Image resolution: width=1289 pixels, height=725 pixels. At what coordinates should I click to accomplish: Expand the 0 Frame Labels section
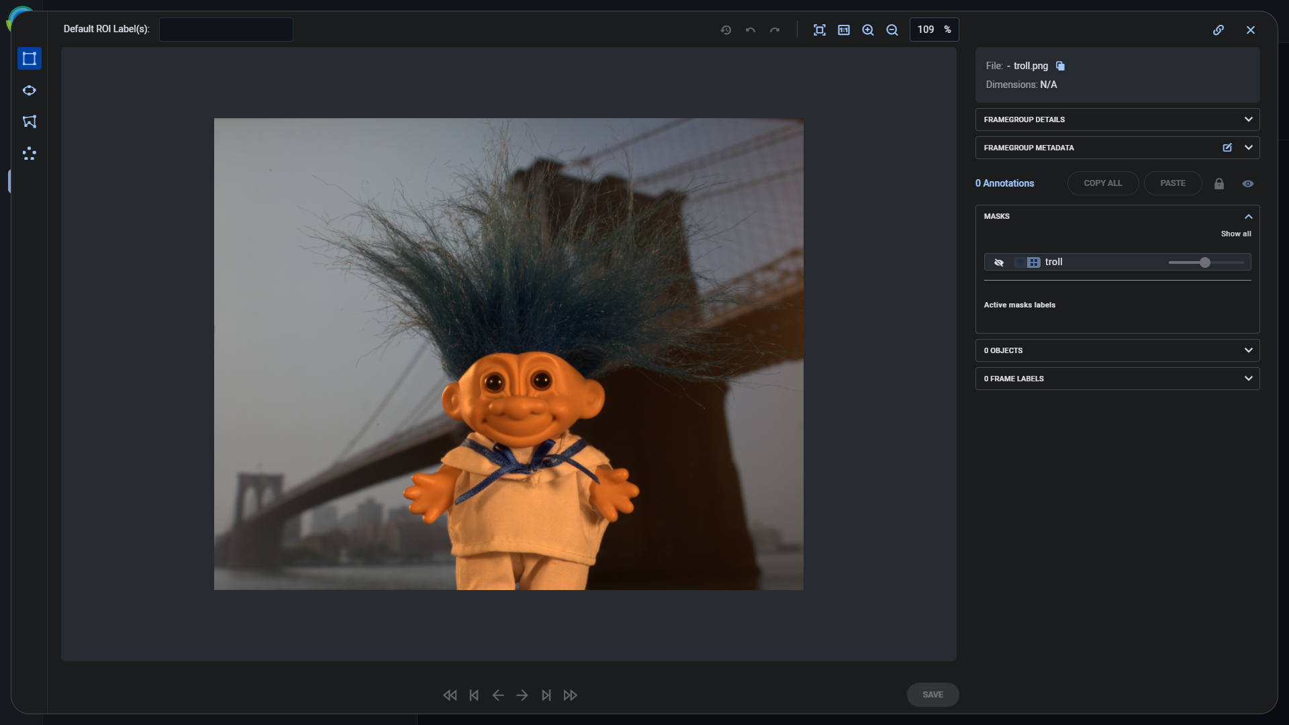pyautogui.click(x=1248, y=379)
